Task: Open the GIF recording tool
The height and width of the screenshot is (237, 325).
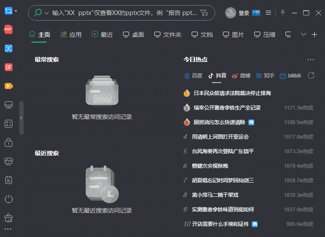Action: click(x=9, y=67)
